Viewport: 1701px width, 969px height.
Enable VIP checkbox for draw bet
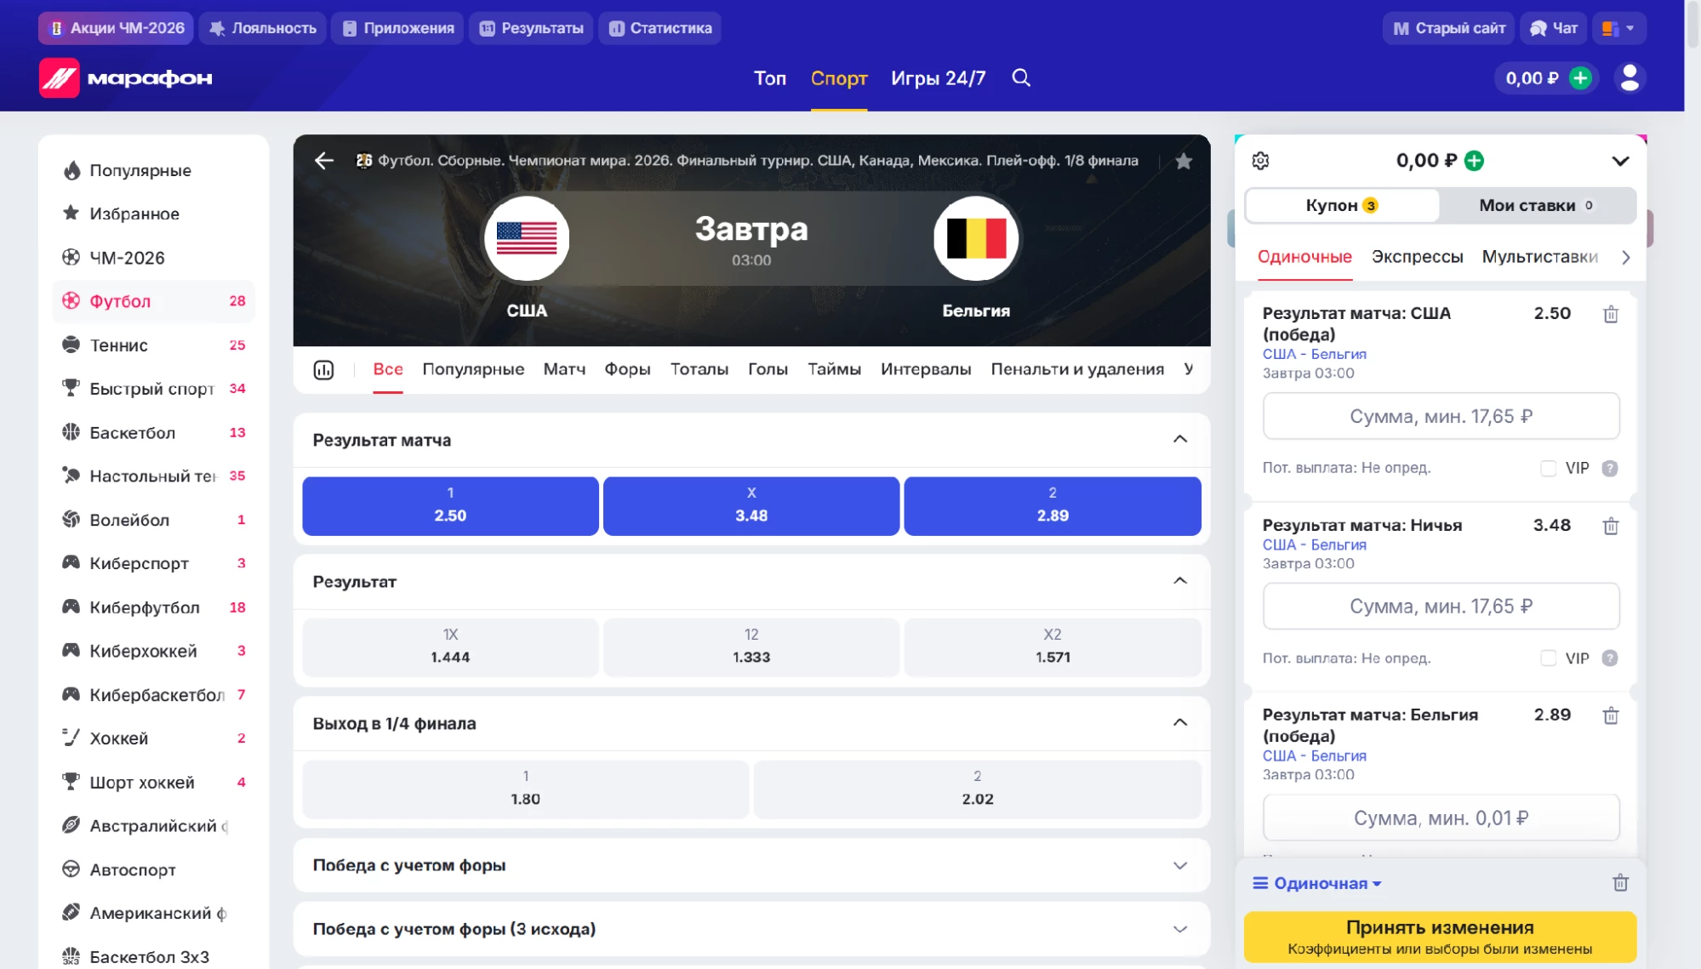[1548, 658]
